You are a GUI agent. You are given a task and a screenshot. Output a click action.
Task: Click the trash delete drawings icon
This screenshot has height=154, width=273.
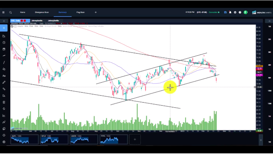4,102
